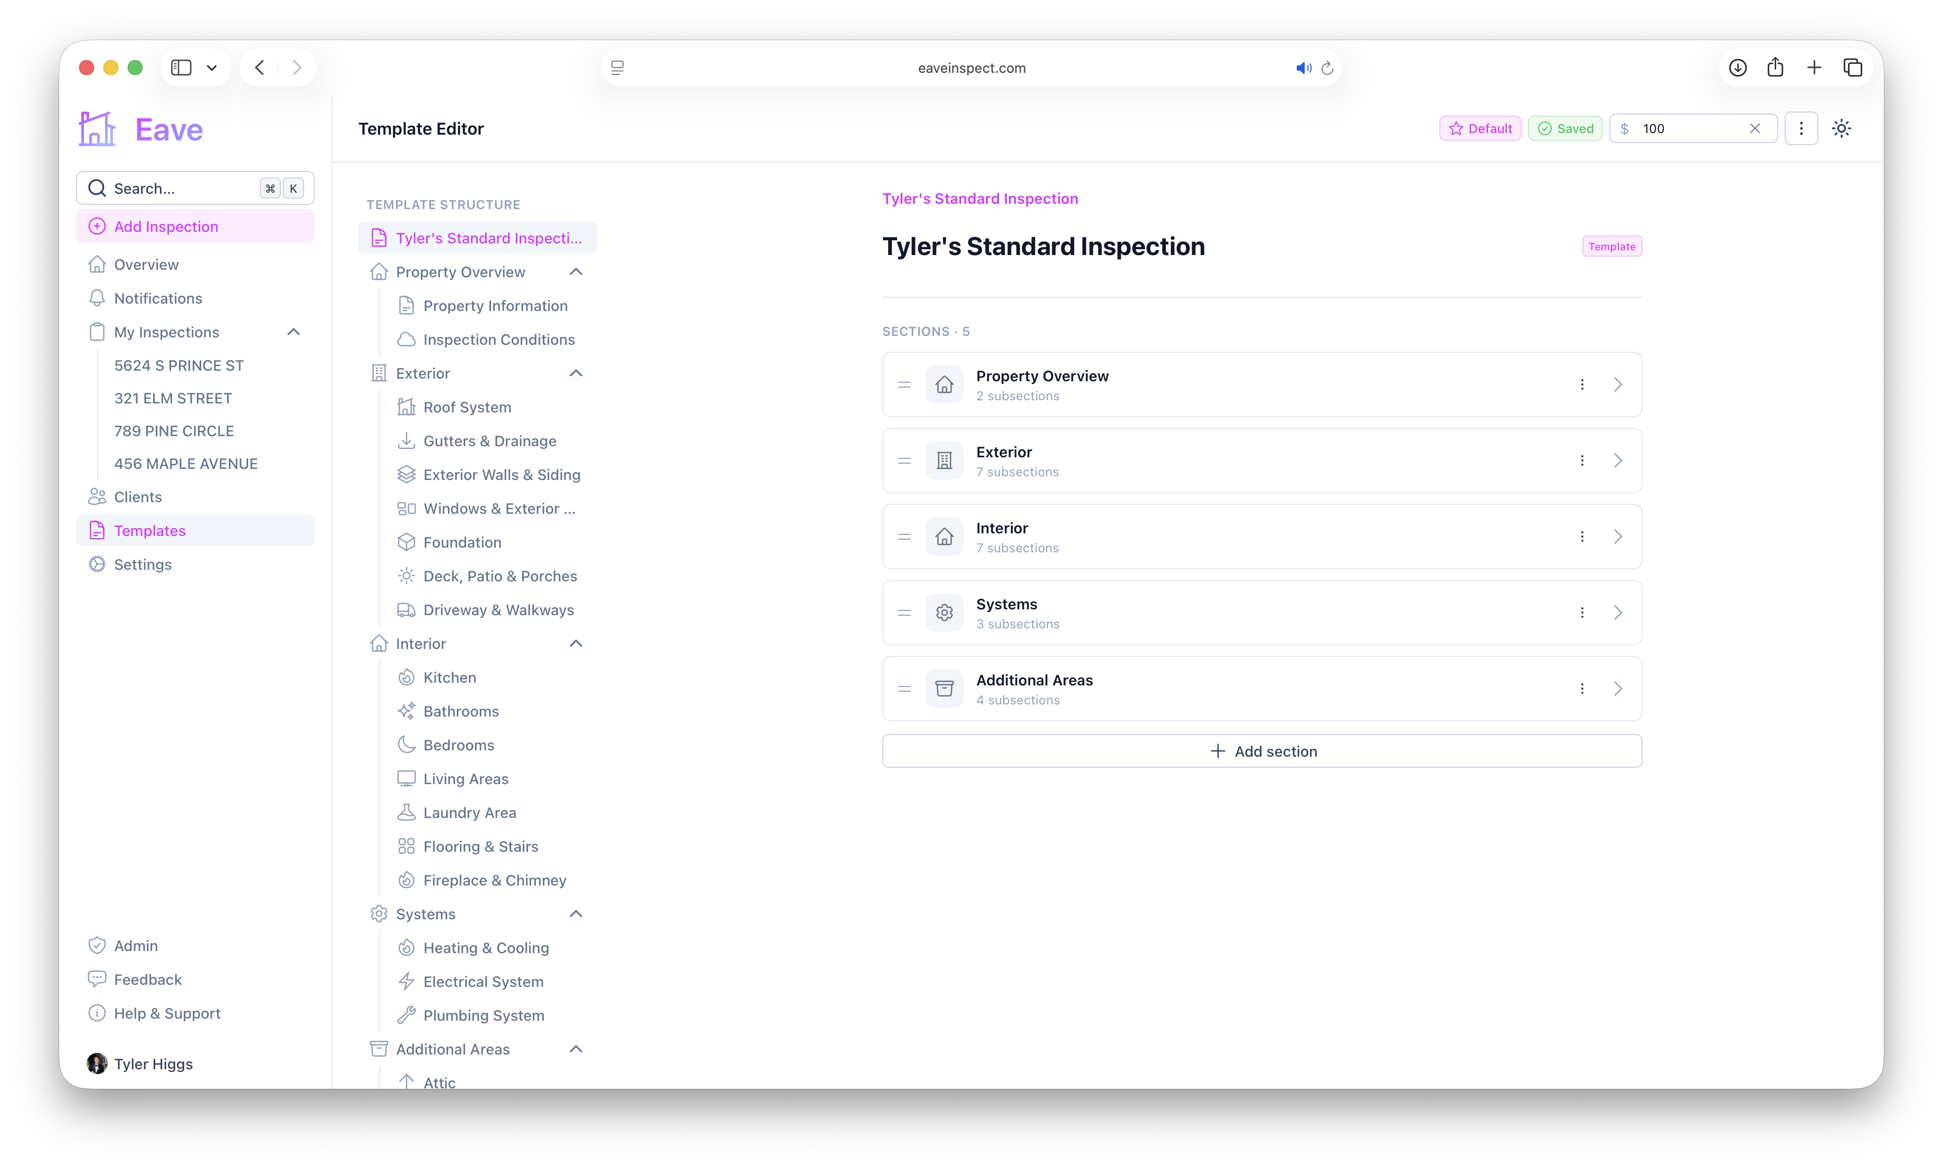This screenshot has width=1943, height=1167.
Task: Open Clients in the left navigation
Action: [195, 497]
